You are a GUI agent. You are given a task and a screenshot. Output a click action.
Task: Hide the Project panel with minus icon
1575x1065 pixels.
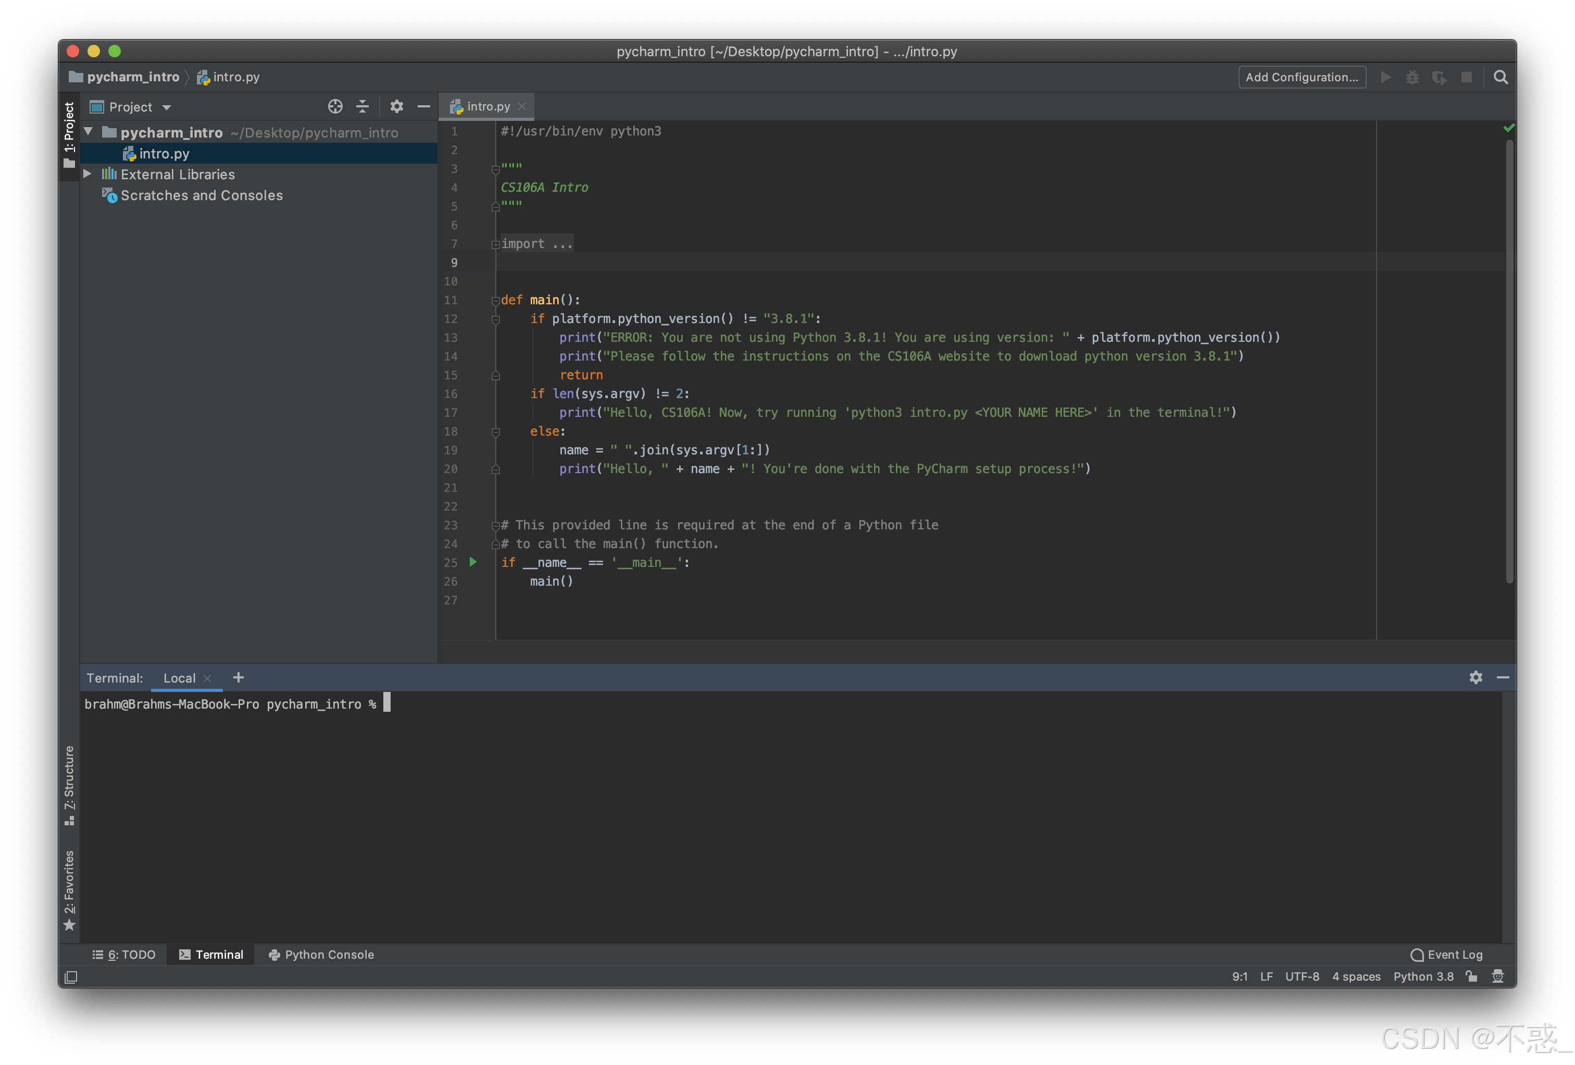tap(423, 106)
